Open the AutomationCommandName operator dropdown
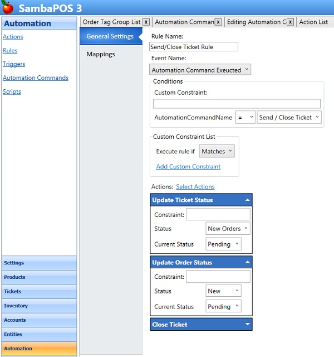The image size is (334, 357). tap(245, 118)
